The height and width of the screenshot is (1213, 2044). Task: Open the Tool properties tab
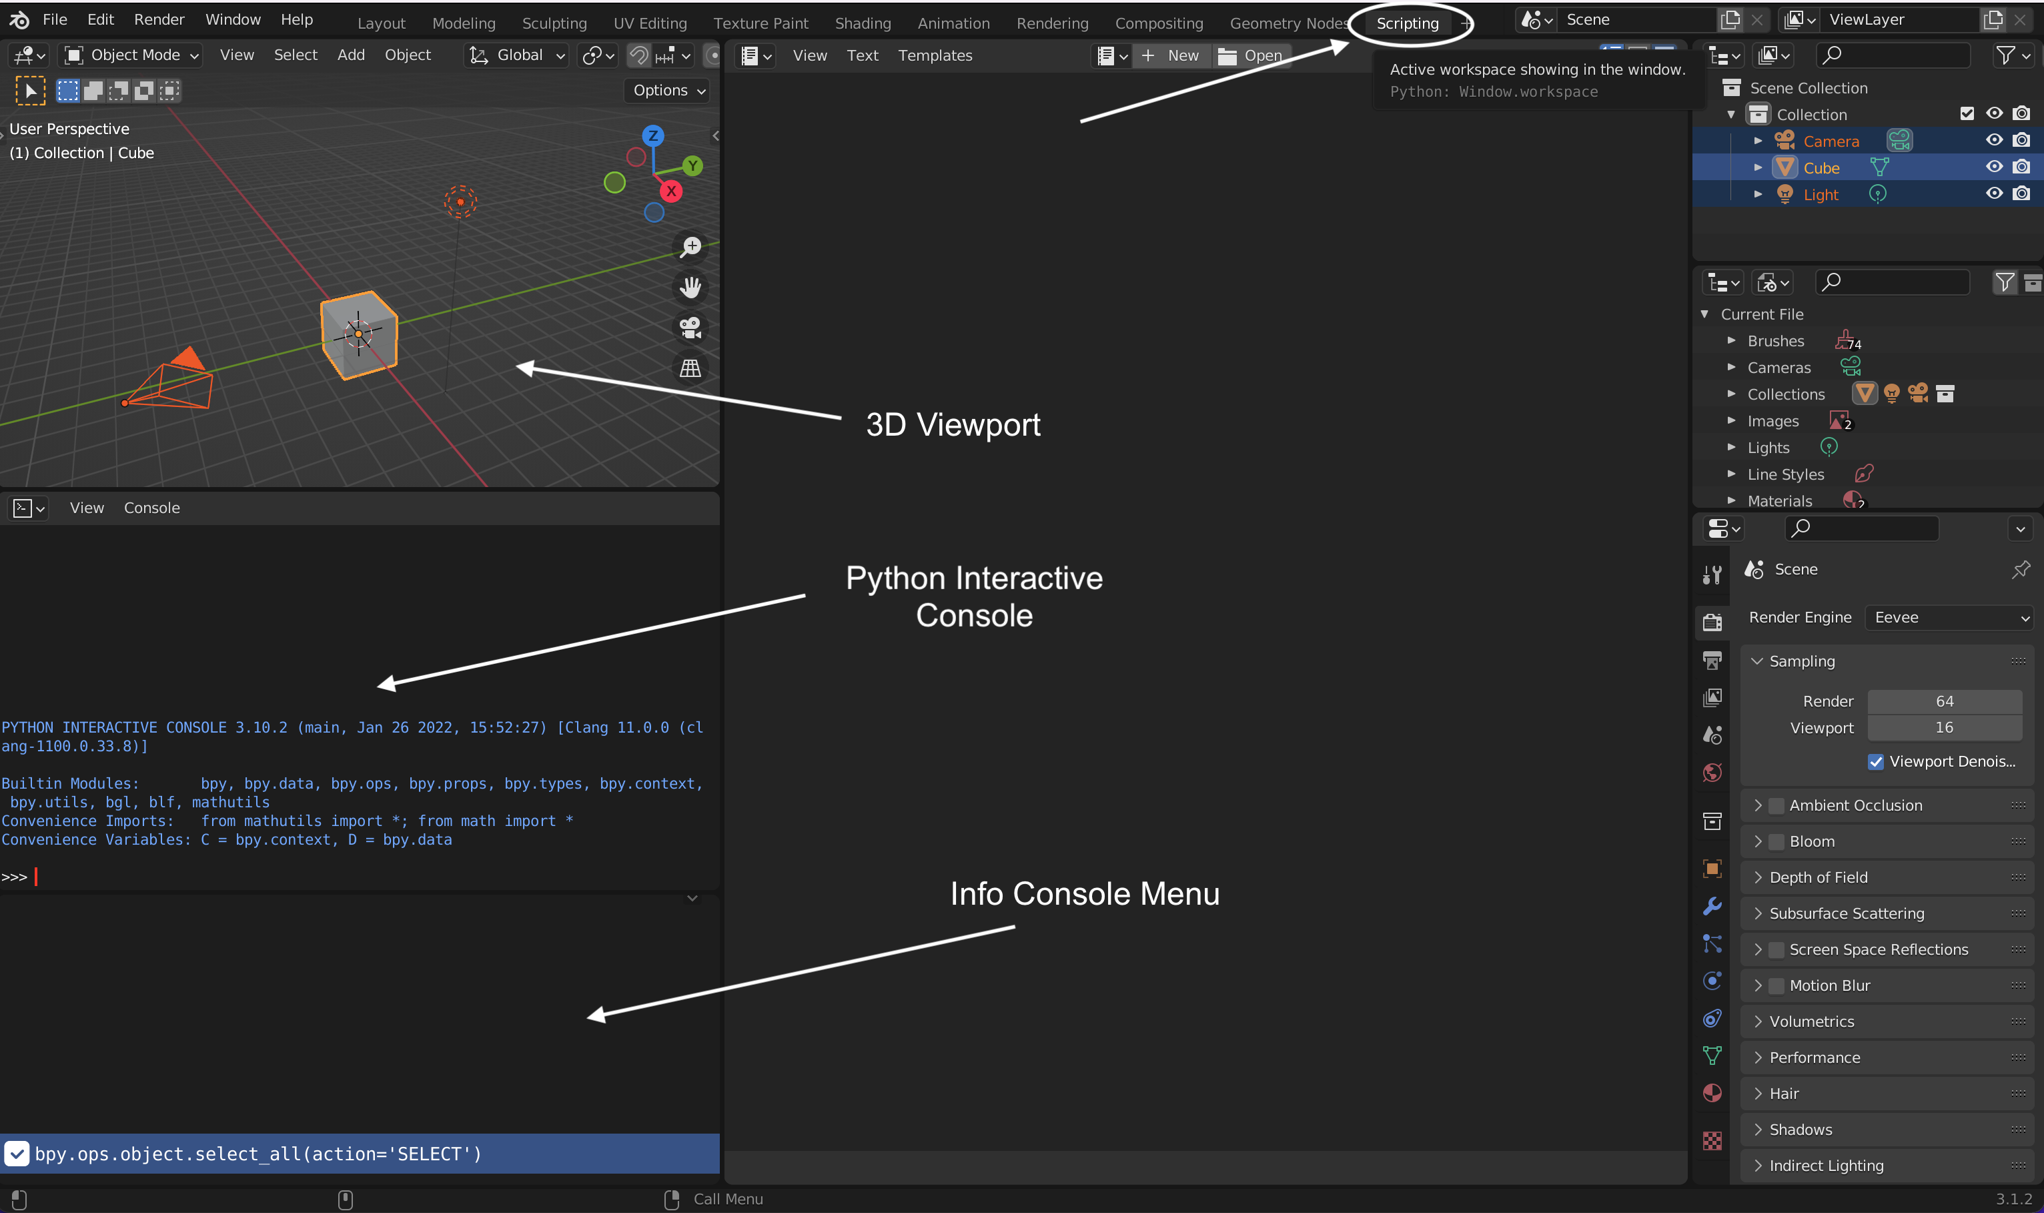1712,574
